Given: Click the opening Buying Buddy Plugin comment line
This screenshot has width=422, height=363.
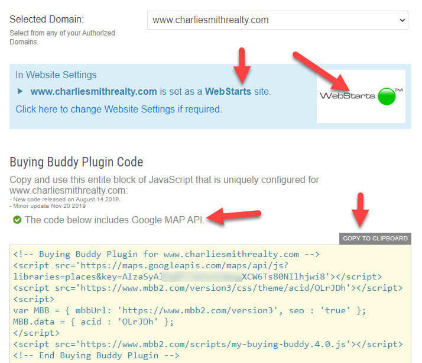Looking at the screenshot, I should 166,254.
